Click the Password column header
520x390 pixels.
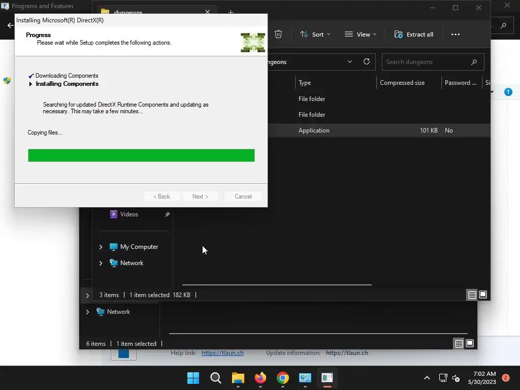point(461,83)
